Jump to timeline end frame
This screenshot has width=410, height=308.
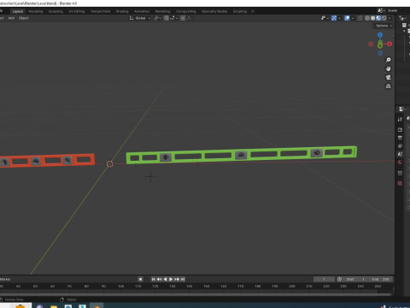183,279
